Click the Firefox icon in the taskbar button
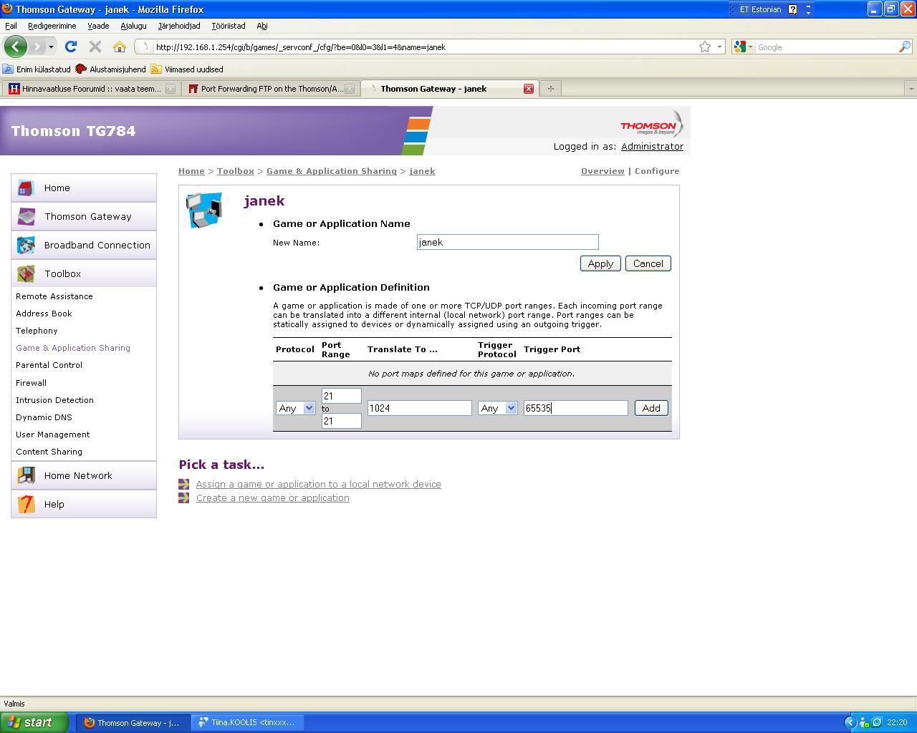This screenshot has height=733, width=917. pos(90,723)
